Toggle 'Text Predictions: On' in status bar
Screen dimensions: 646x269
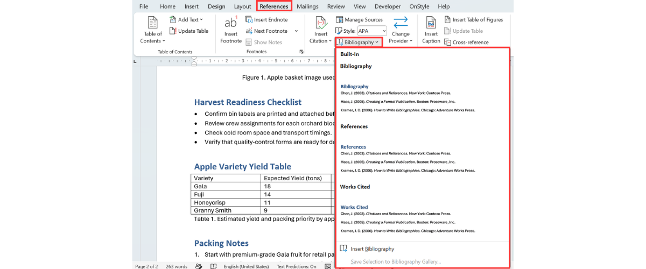coord(297,266)
